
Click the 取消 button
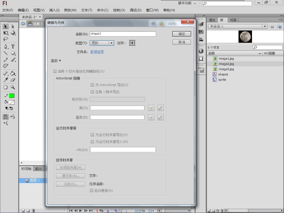pyautogui.click(x=182, y=42)
